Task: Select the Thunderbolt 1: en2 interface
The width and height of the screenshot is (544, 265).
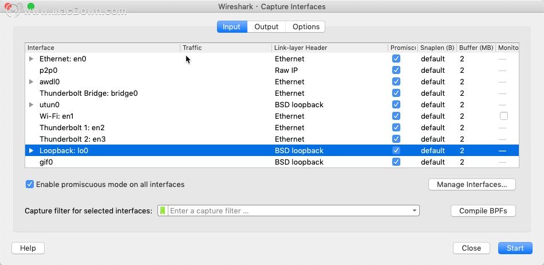Action: [272, 127]
